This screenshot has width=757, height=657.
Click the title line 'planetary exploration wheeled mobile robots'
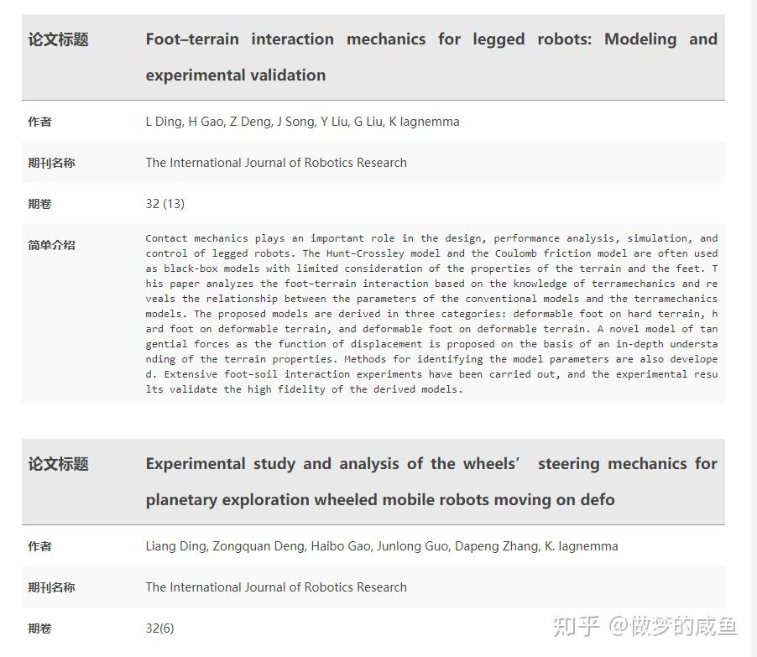pyautogui.click(x=380, y=499)
